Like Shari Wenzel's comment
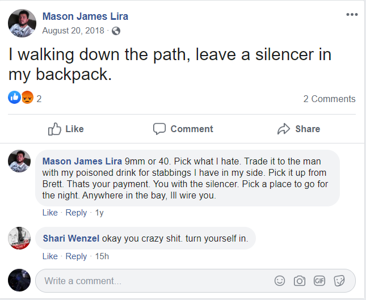The image size is (366, 300). (x=50, y=256)
